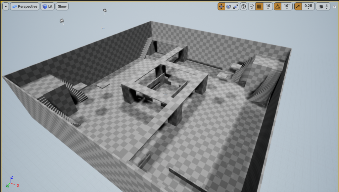This screenshot has width=339, height=192.
Task: Open the surface snapping options icon
Action: click(x=252, y=6)
